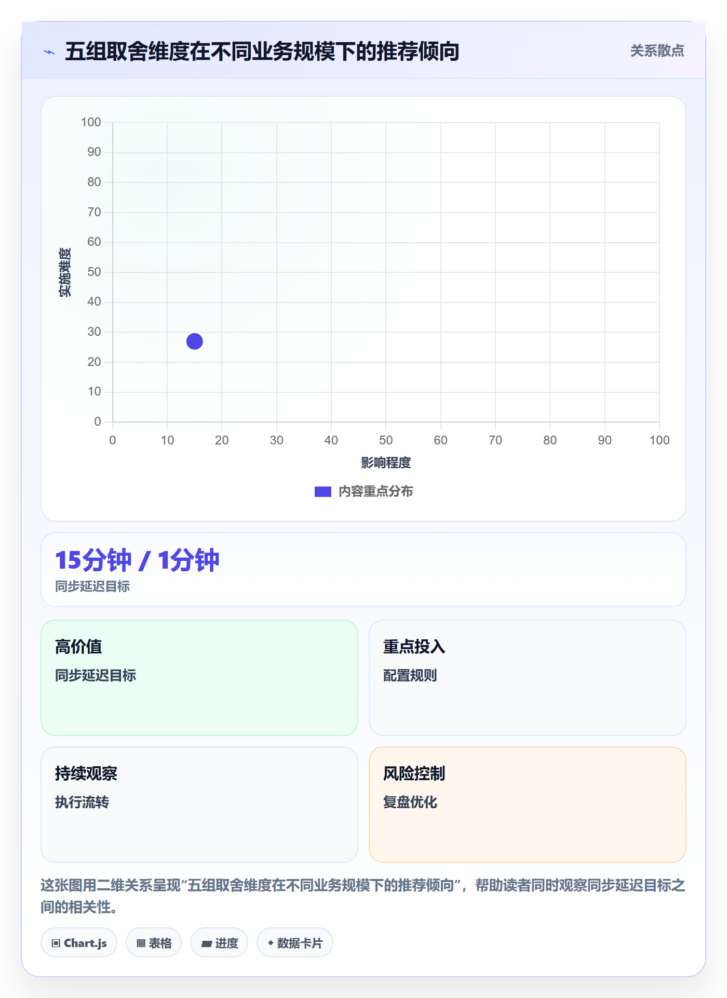Click 执行流转 text in 持续观察 card

pos(82,802)
